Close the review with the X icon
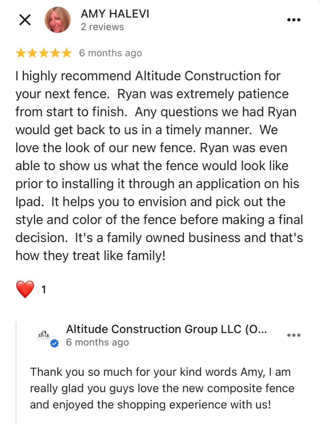 point(25,20)
